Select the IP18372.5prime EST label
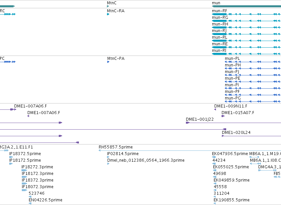Viewport: 281px width, 205px height. (25, 154)
